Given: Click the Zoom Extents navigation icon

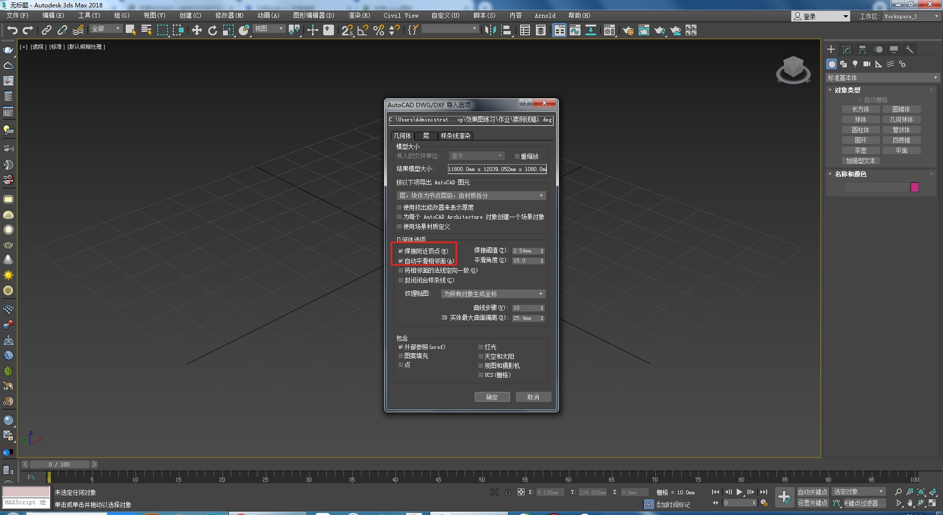Looking at the screenshot, I should click(x=921, y=492).
